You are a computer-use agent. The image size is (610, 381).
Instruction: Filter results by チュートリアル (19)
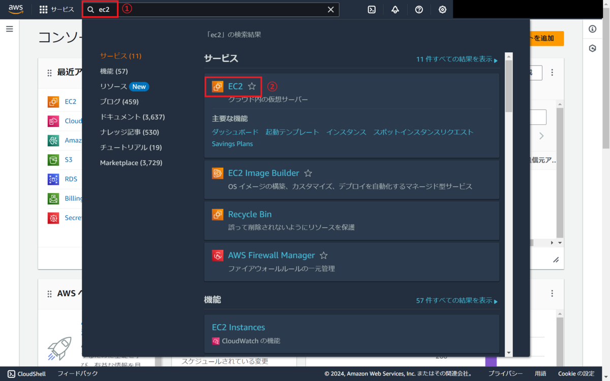(x=131, y=147)
